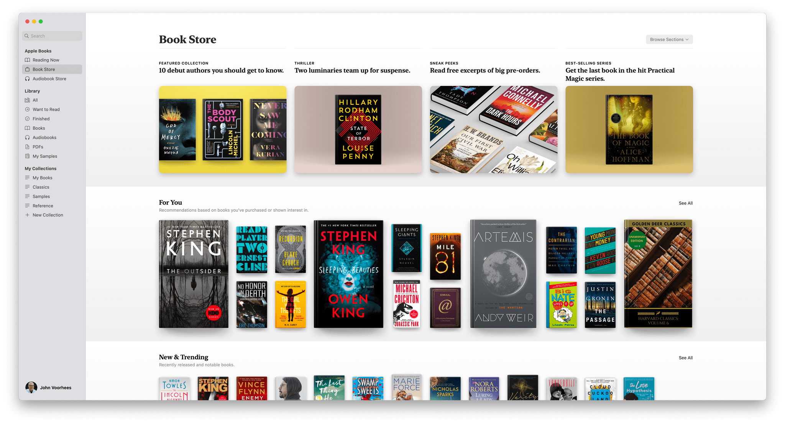Screen dimensions: 785x425
Task: Select Classics collection in sidebar
Action: tap(41, 187)
